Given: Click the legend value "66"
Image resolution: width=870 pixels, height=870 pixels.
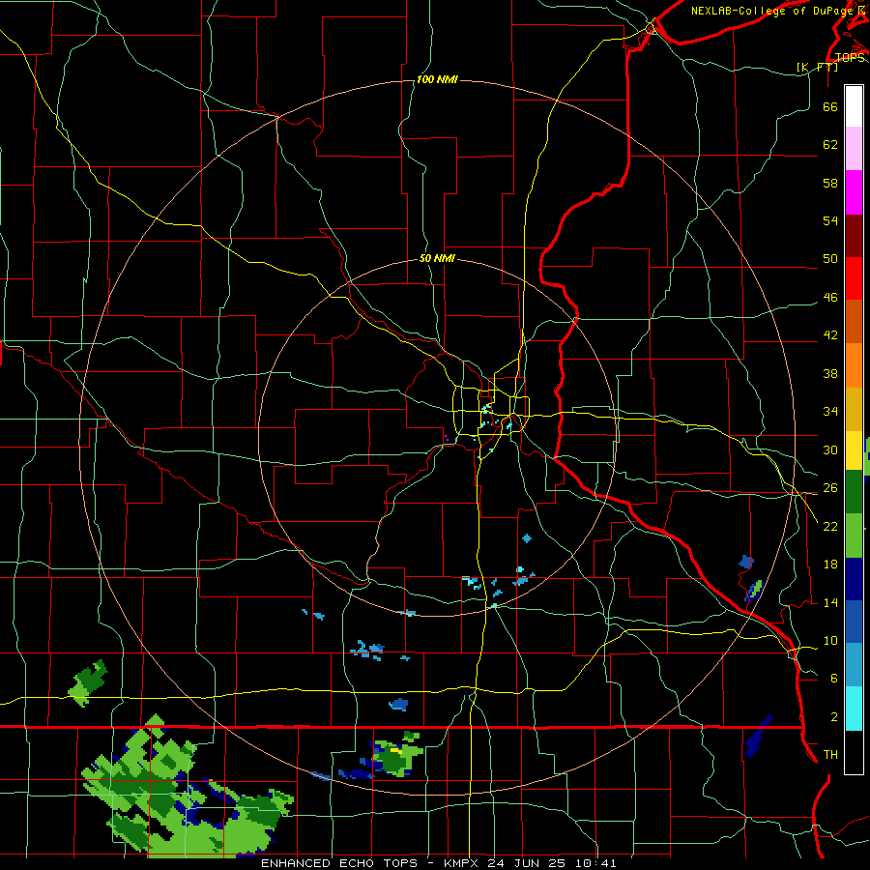Looking at the screenshot, I should (830, 106).
